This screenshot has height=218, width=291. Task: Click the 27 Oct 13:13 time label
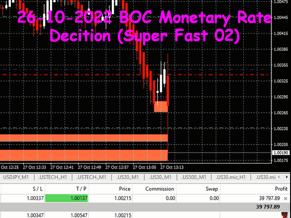(172, 168)
